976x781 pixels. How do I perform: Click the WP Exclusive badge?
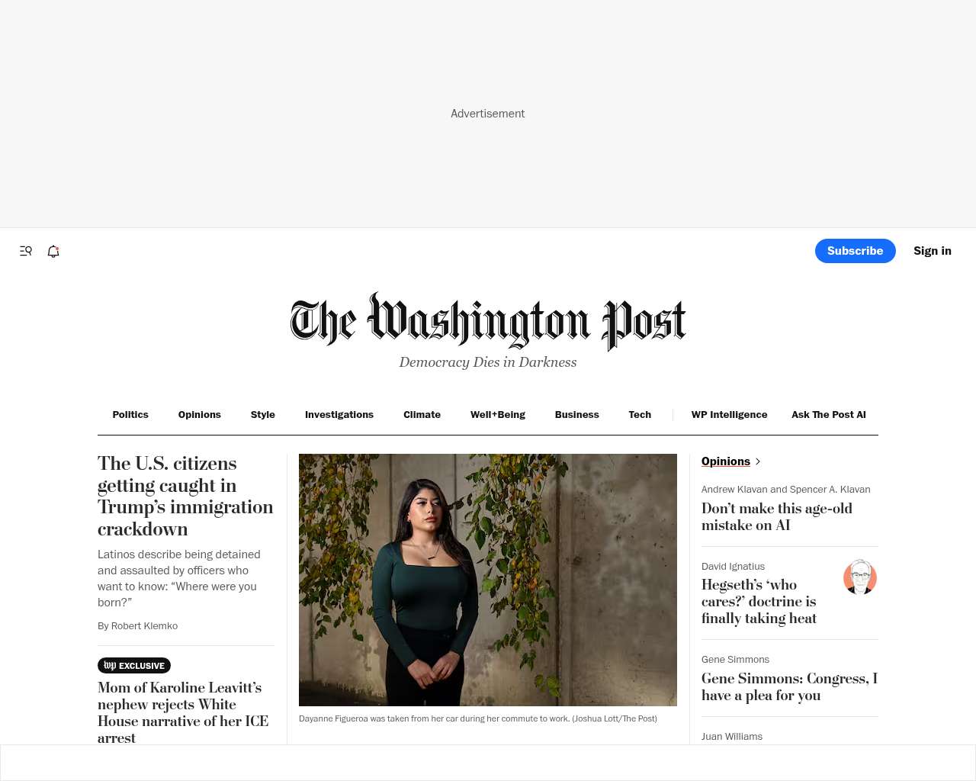click(134, 666)
